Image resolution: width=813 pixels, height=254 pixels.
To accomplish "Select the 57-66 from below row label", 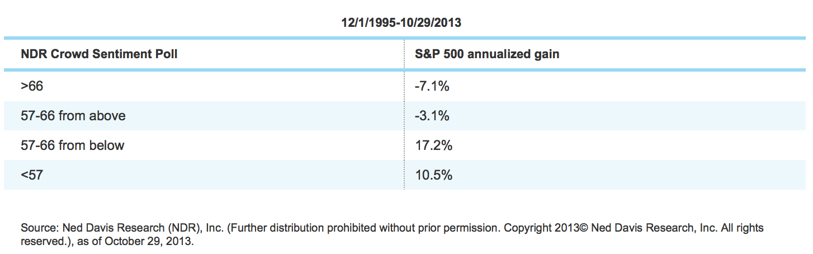I will click(x=73, y=145).
